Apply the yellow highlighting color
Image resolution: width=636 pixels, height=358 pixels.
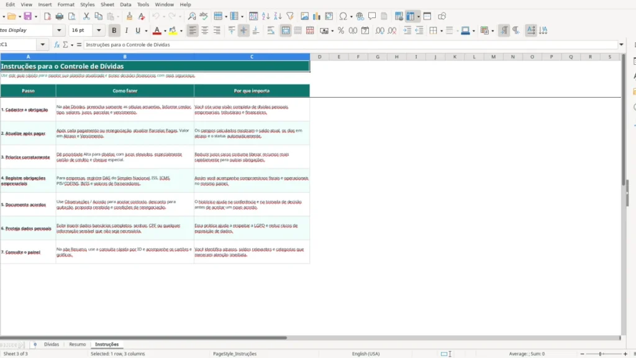(x=173, y=30)
